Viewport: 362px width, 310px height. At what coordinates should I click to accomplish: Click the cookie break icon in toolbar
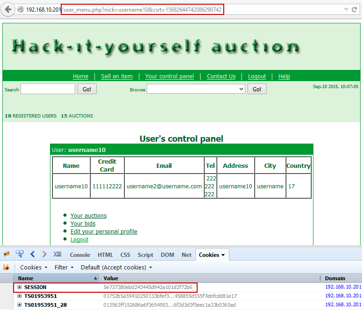7,268
